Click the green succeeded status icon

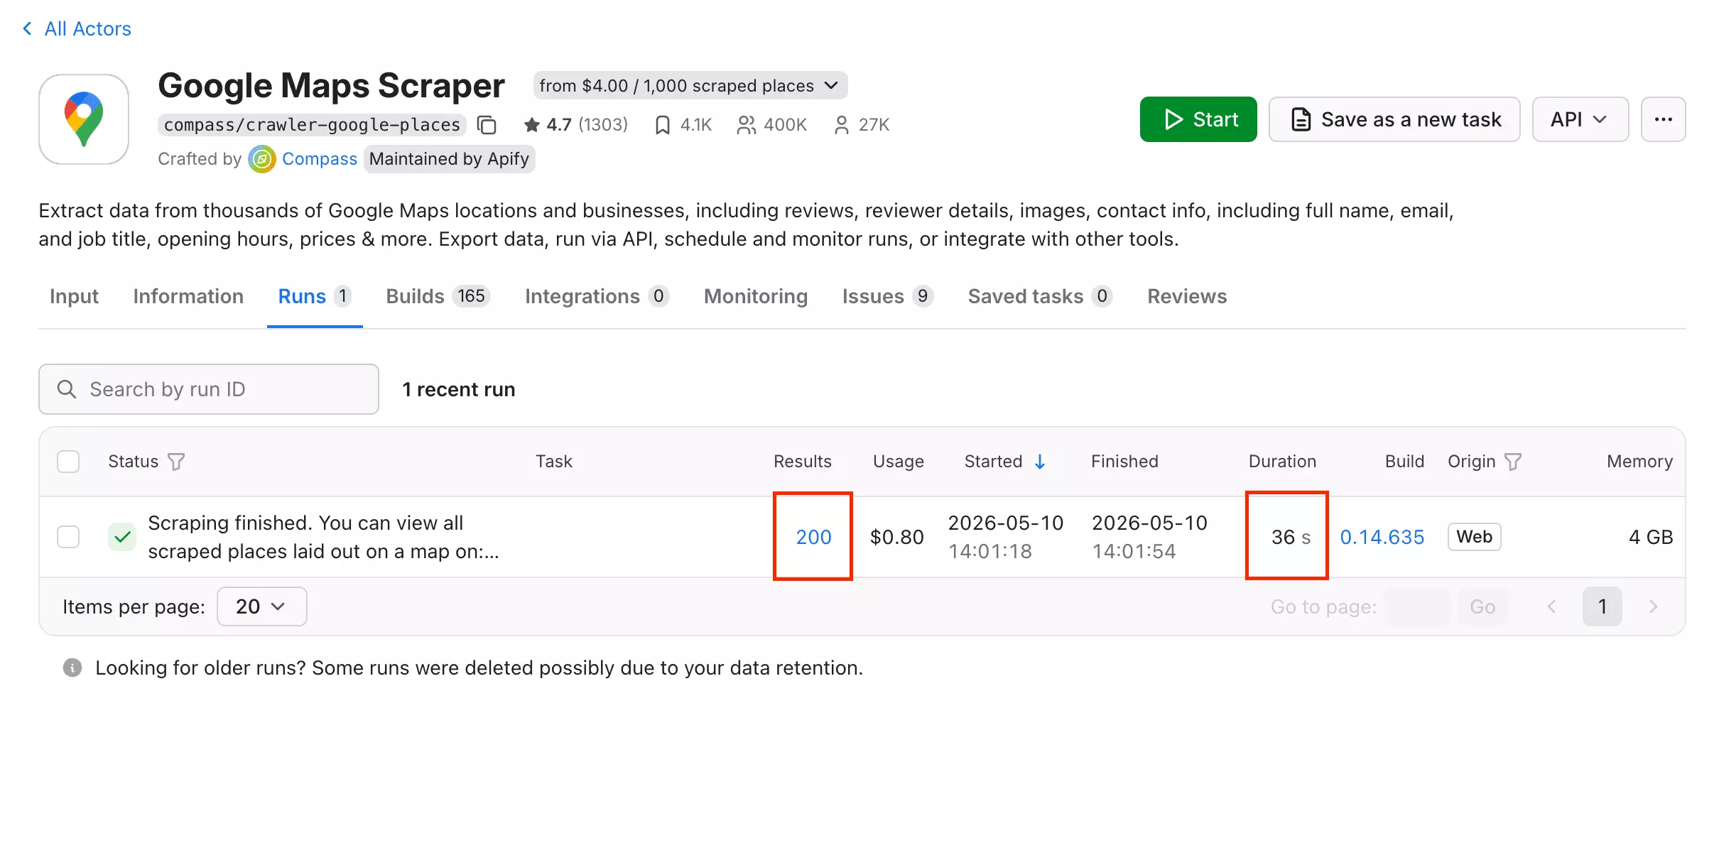tap(122, 537)
